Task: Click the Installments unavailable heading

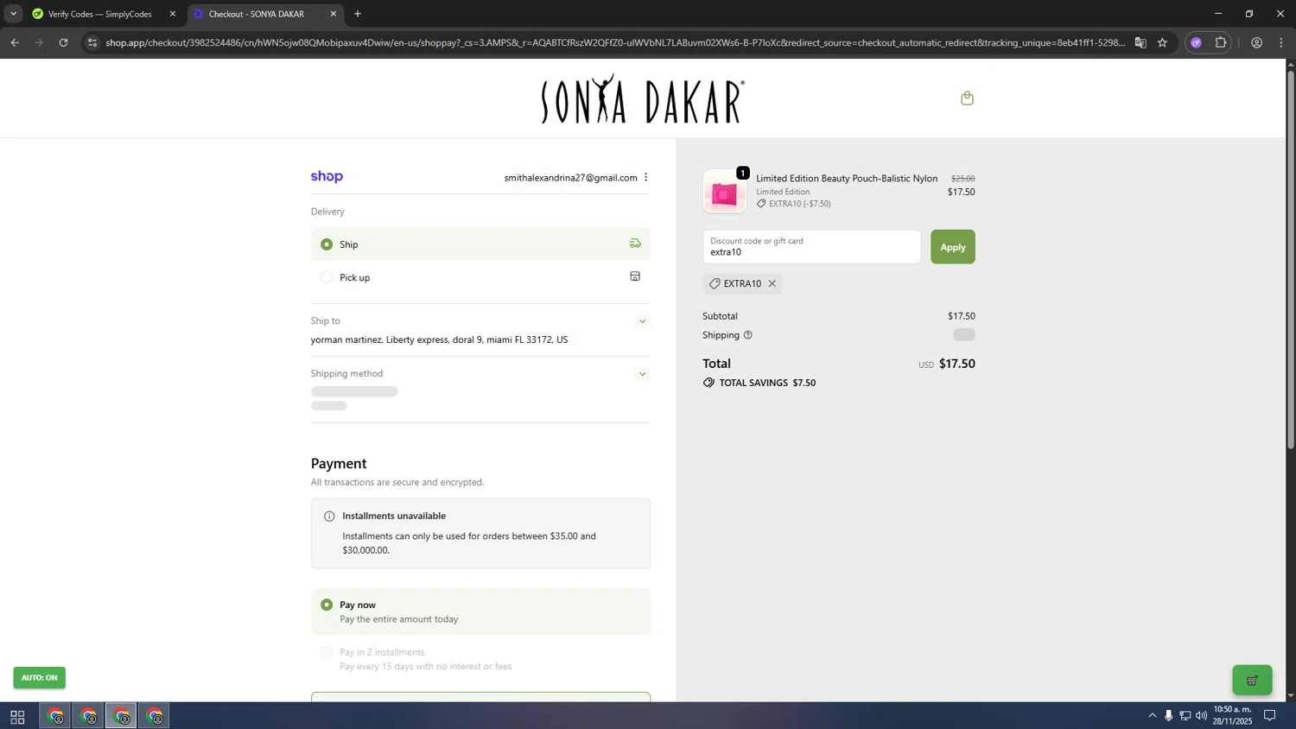Action: point(394,516)
